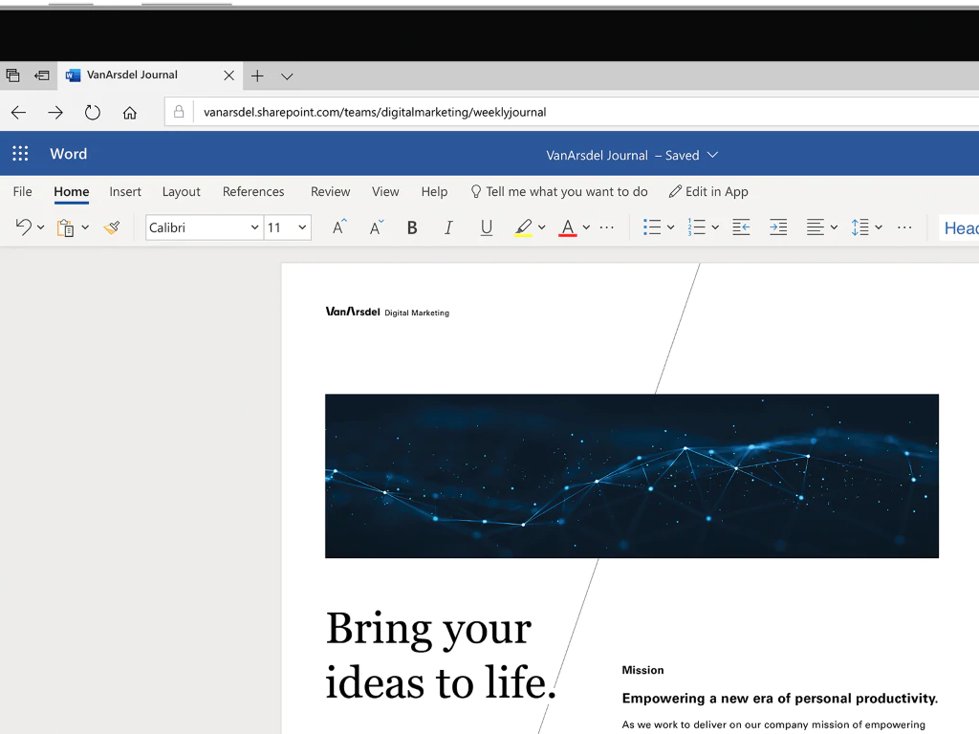
Task: Click the Edit in App button
Action: [708, 191]
